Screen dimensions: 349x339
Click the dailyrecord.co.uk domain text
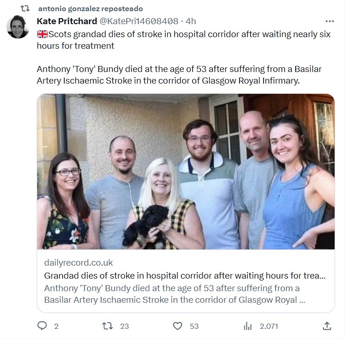(x=78, y=263)
